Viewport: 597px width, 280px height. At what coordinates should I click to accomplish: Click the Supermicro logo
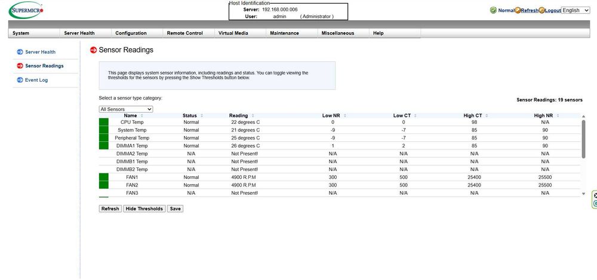26,10
